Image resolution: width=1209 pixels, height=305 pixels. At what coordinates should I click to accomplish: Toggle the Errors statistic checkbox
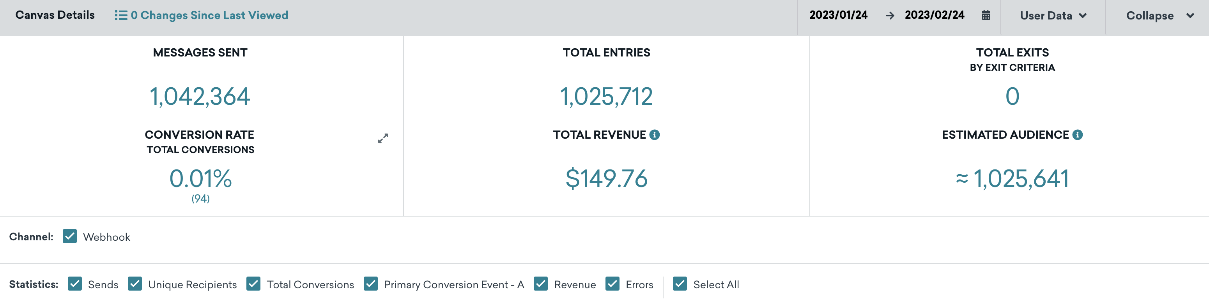pos(612,284)
